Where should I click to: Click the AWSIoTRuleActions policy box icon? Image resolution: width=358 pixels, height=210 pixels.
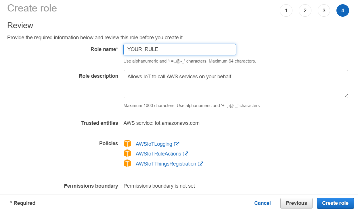pyautogui.click(x=127, y=153)
